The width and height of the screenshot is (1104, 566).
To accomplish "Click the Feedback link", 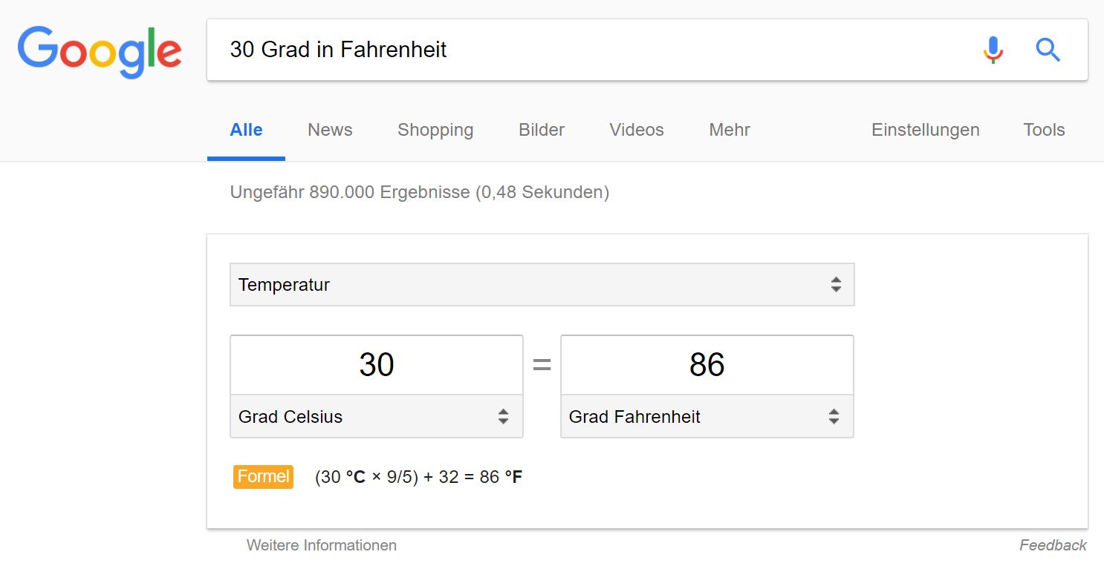I will pos(1053,545).
